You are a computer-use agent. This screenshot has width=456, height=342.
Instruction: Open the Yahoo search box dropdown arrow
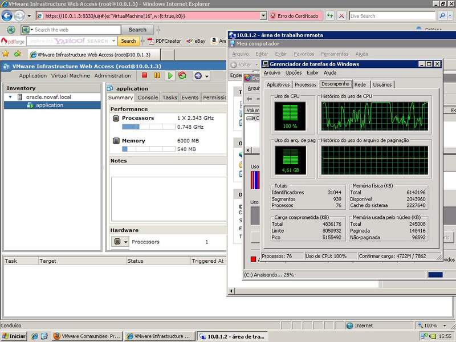[113, 41]
